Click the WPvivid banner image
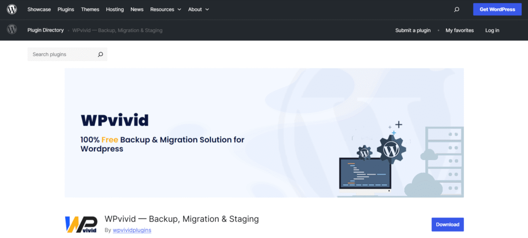Viewport: 528px width, 238px height. tap(264, 133)
